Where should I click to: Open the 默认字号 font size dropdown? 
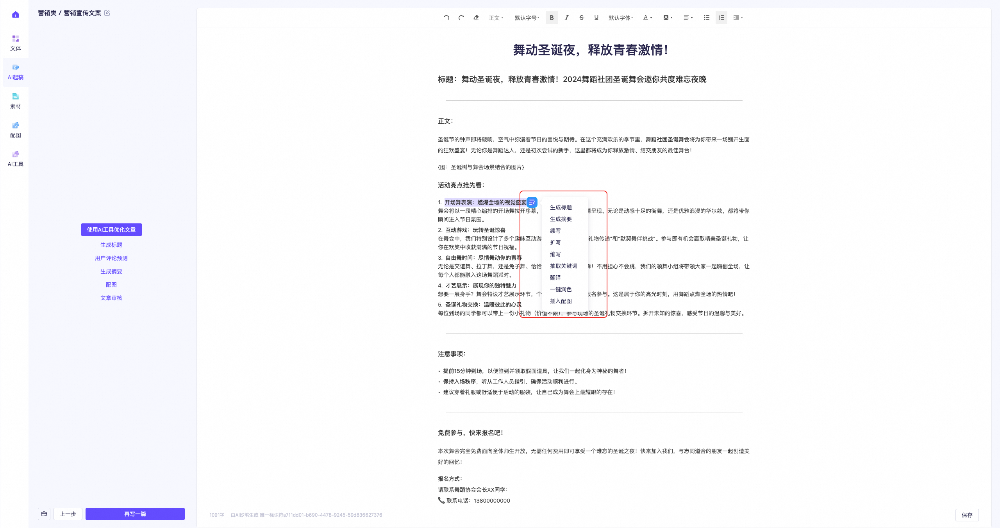tap(527, 18)
